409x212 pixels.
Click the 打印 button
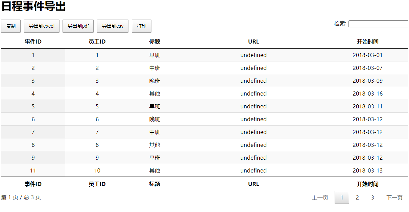(x=142, y=26)
